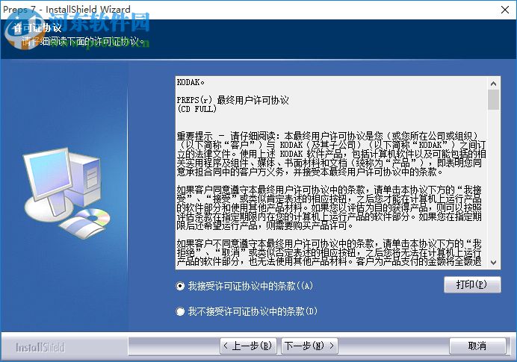Click the InstallShield logo

click(x=40, y=347)
